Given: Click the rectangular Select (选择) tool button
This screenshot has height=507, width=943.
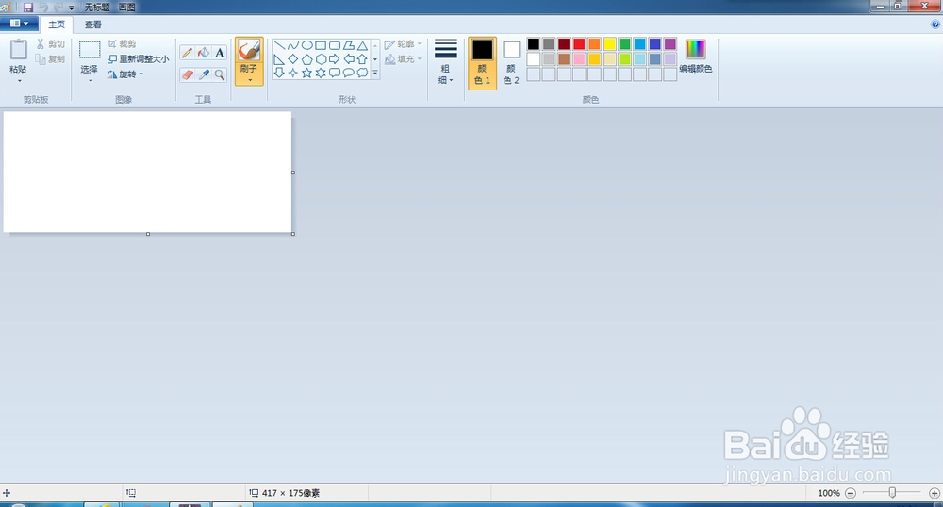Looking at the screenshot, I should 90,51.
